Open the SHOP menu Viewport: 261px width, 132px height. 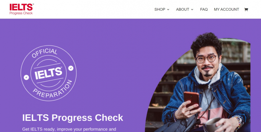coord(162,9)
